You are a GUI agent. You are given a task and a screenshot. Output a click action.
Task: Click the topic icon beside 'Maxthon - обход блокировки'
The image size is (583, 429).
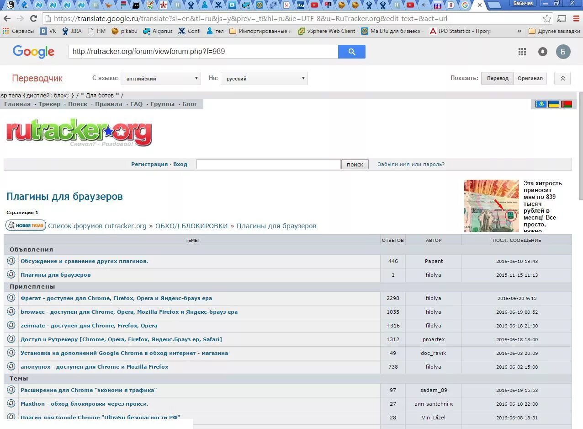coord(11,403)
